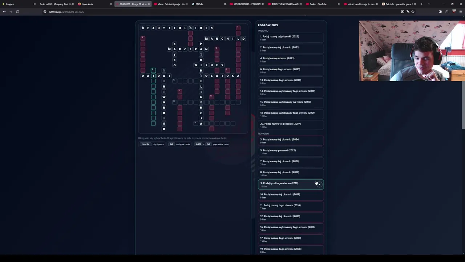Select clue 17 Podaj nazwę tego utworu (2010)
Image resolution: width=465 pixels, height=262 pixels.
[x=291, y=239]
